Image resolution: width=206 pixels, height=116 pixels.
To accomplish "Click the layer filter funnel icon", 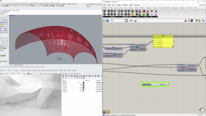I will click(77, 78).
